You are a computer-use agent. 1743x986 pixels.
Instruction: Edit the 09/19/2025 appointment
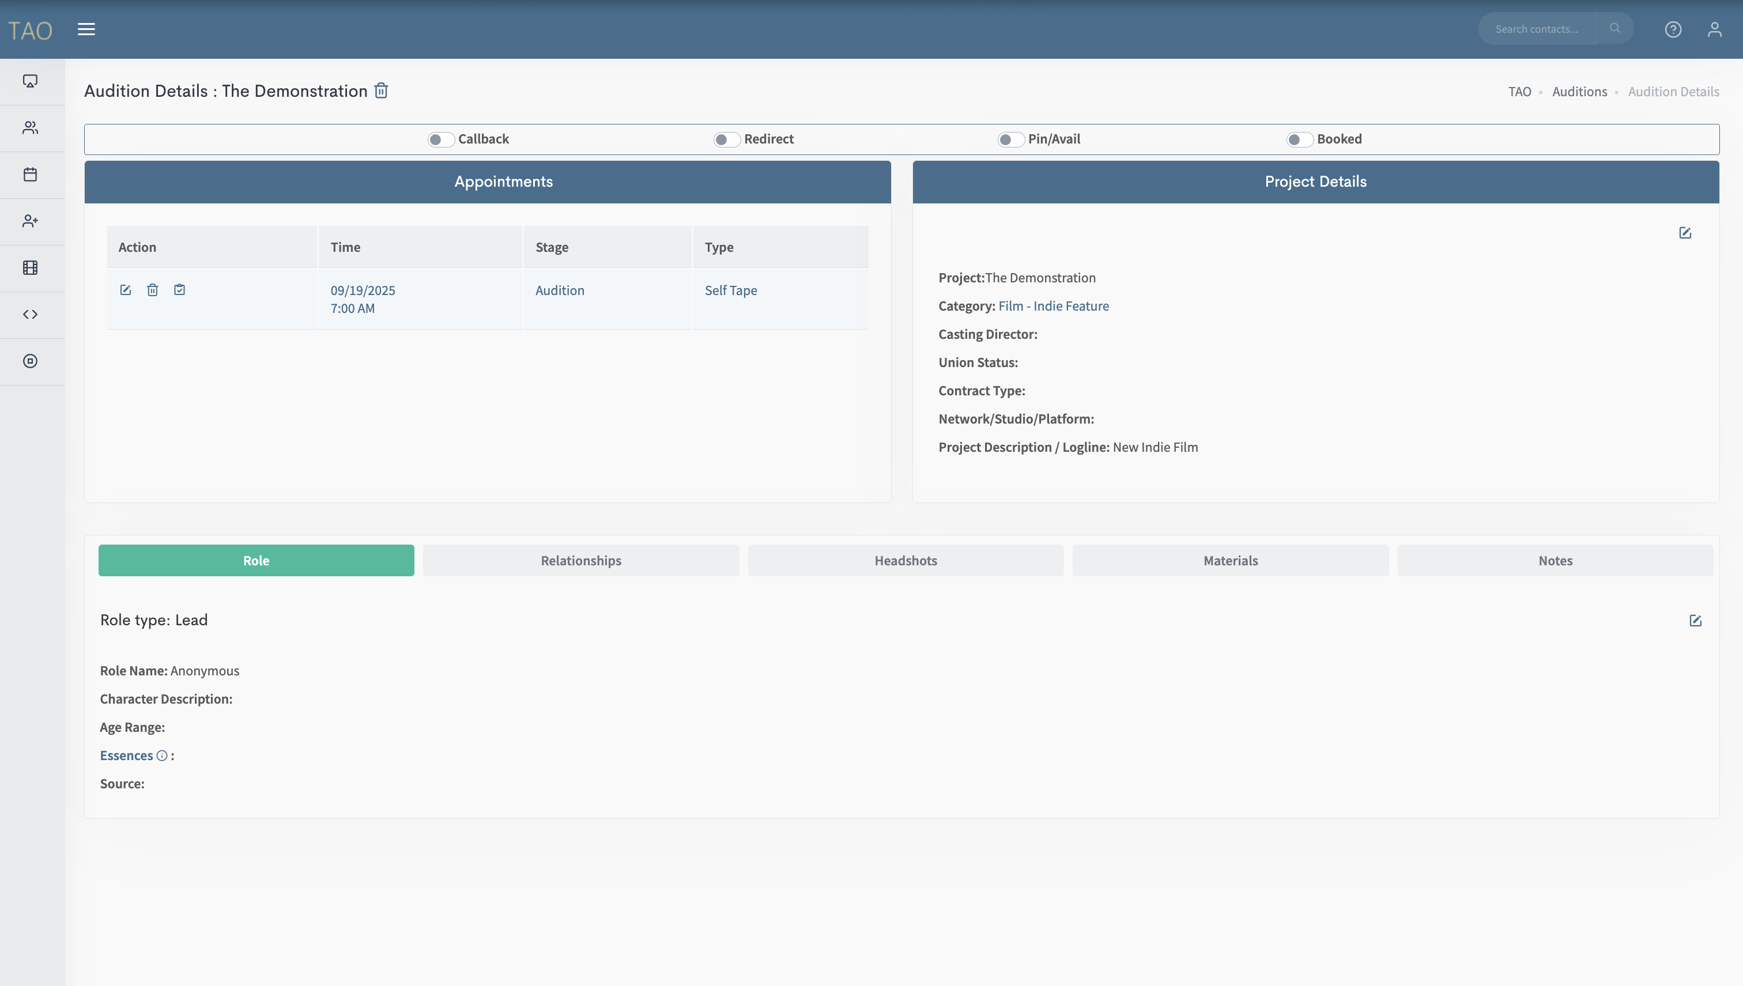(125, 290)
